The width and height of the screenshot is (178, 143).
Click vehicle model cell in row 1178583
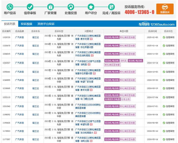tap(59, 131)
